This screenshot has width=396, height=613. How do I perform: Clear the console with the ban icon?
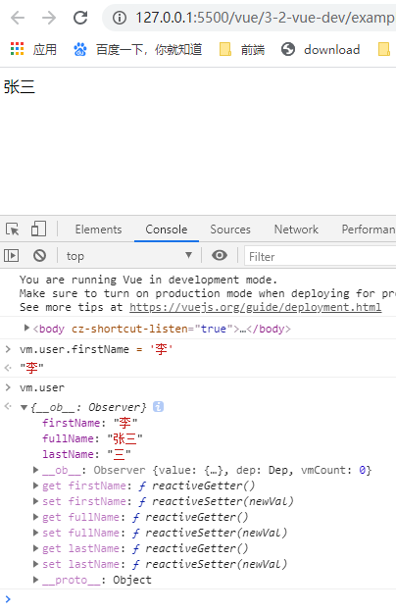(39, 256)
